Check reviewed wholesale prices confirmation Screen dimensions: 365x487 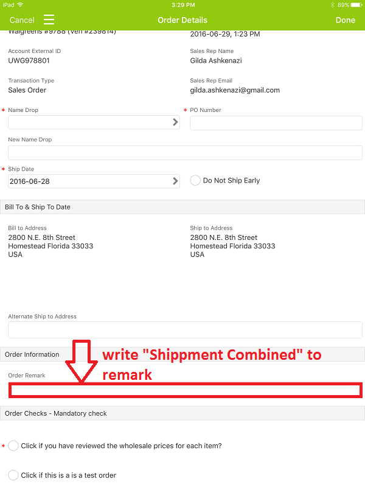pos(13,446)
